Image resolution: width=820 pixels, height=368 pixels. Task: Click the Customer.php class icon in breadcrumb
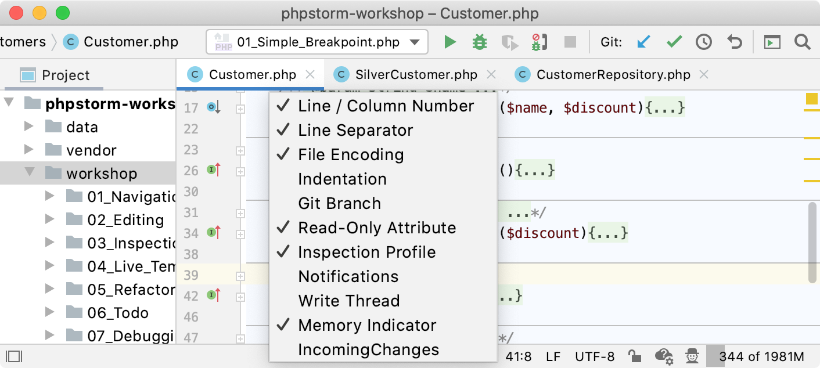pyautogui.click(x=71, y=42)
